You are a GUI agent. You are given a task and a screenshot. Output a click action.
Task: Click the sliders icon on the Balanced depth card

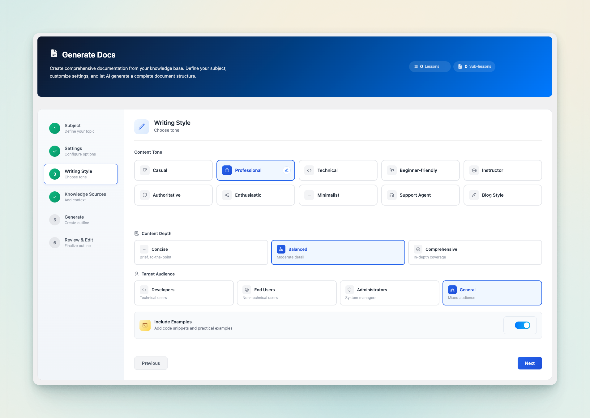tap(281, 249)
